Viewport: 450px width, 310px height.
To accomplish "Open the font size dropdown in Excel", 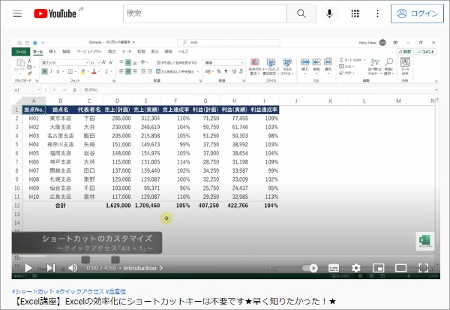I will (98, 62).
